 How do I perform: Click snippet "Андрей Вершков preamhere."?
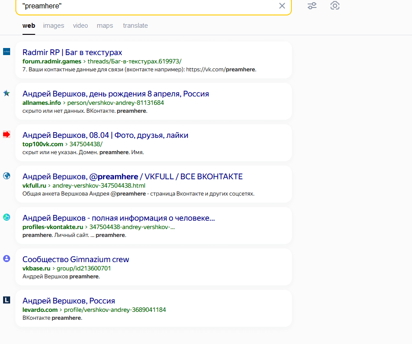pos(61,277)
